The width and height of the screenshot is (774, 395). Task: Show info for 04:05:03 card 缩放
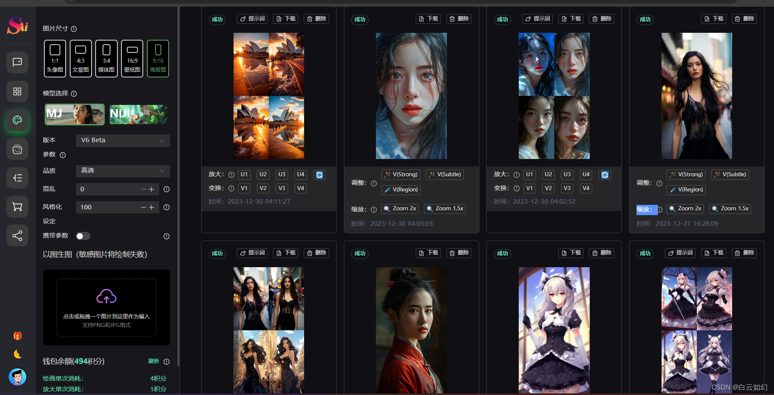pyautogui.click(x=374, y=210)
